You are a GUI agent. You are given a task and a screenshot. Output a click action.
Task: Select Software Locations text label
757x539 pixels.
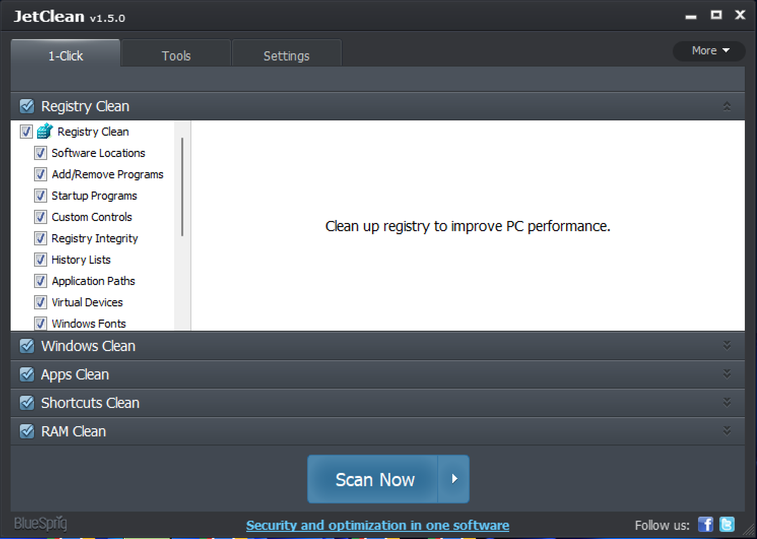pyautogui.click(x=98, y=153)
